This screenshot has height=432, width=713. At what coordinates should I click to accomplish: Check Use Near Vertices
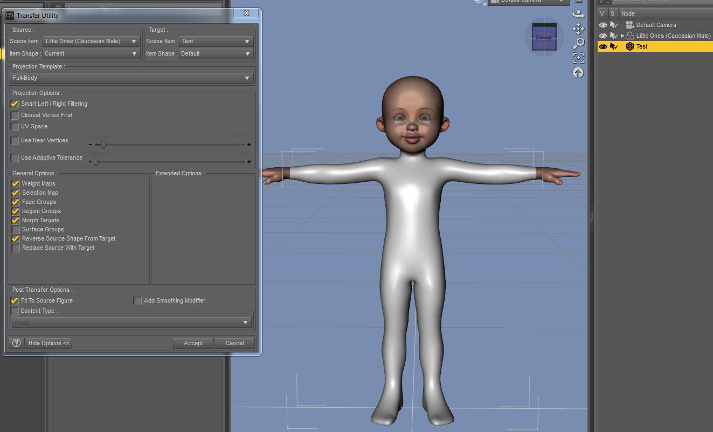click(x=15, y=140)
